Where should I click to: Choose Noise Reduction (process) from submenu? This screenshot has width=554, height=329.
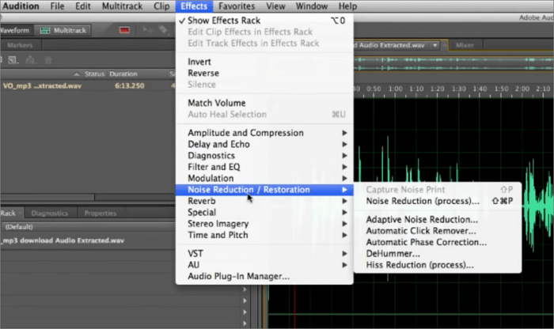click(x=423, y=201)
